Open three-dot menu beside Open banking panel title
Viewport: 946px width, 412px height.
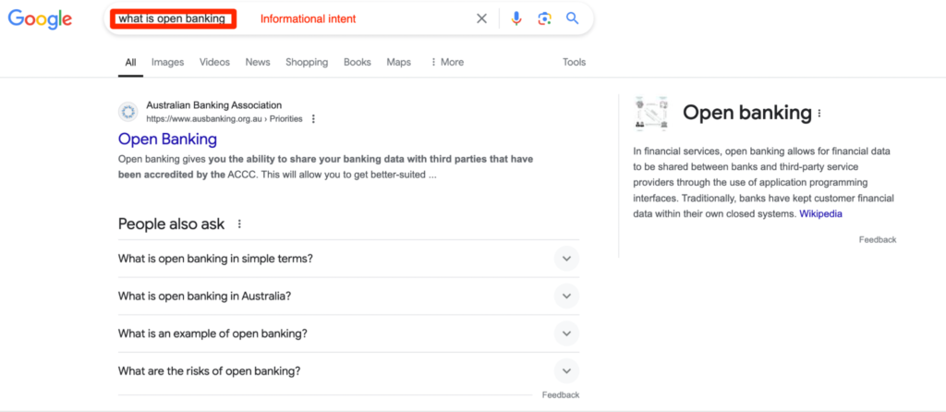(819, 113)
